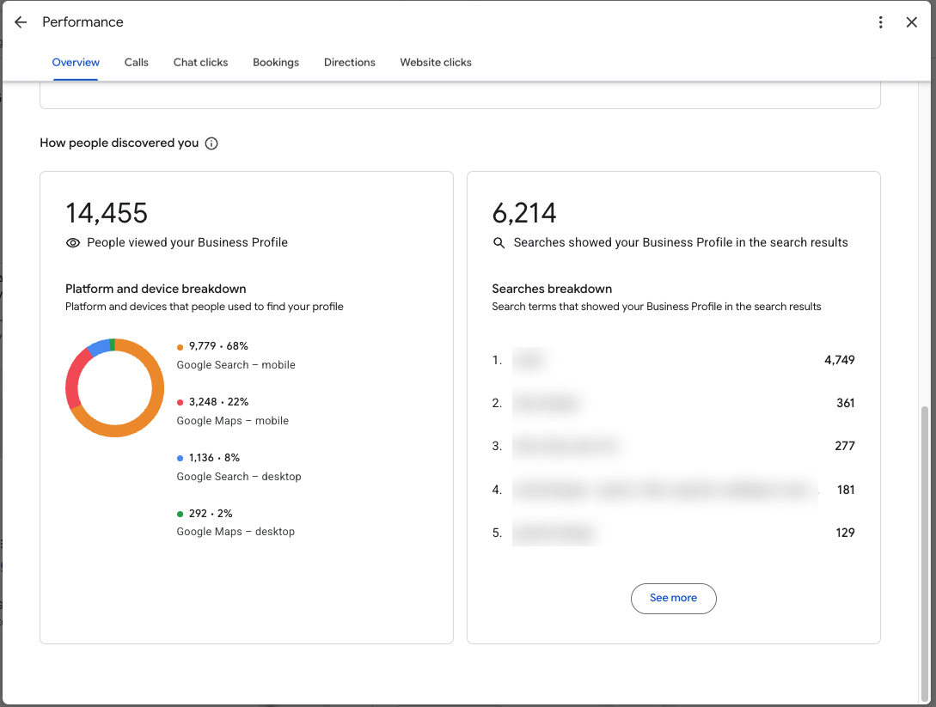The height and width of the screenshot is (707, 936).
Task: Click the search term count 4,749
Action: (839, 360)
